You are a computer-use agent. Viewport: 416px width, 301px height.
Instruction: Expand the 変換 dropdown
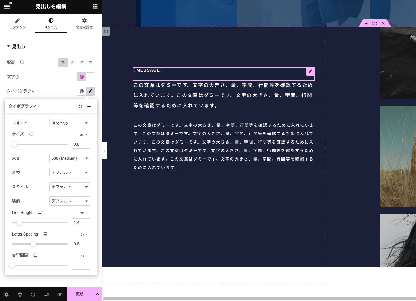click(70, 172)
